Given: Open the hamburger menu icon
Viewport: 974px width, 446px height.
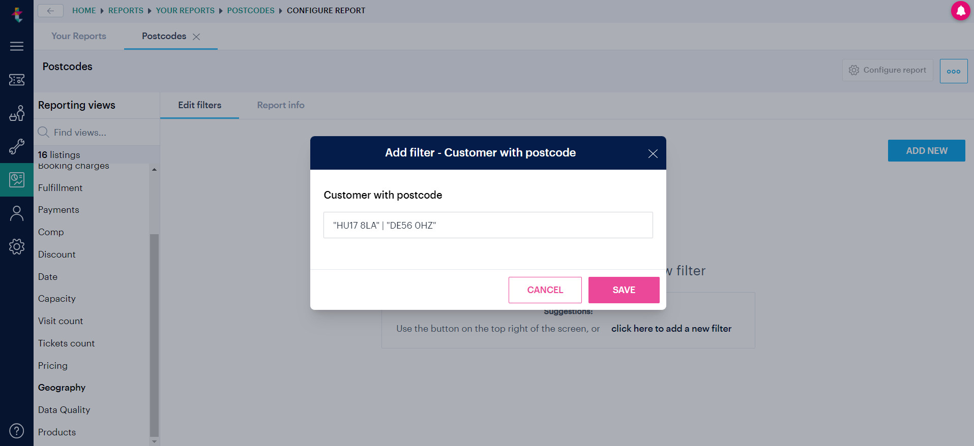Looking at the screenshot, I should pos(17,46).
